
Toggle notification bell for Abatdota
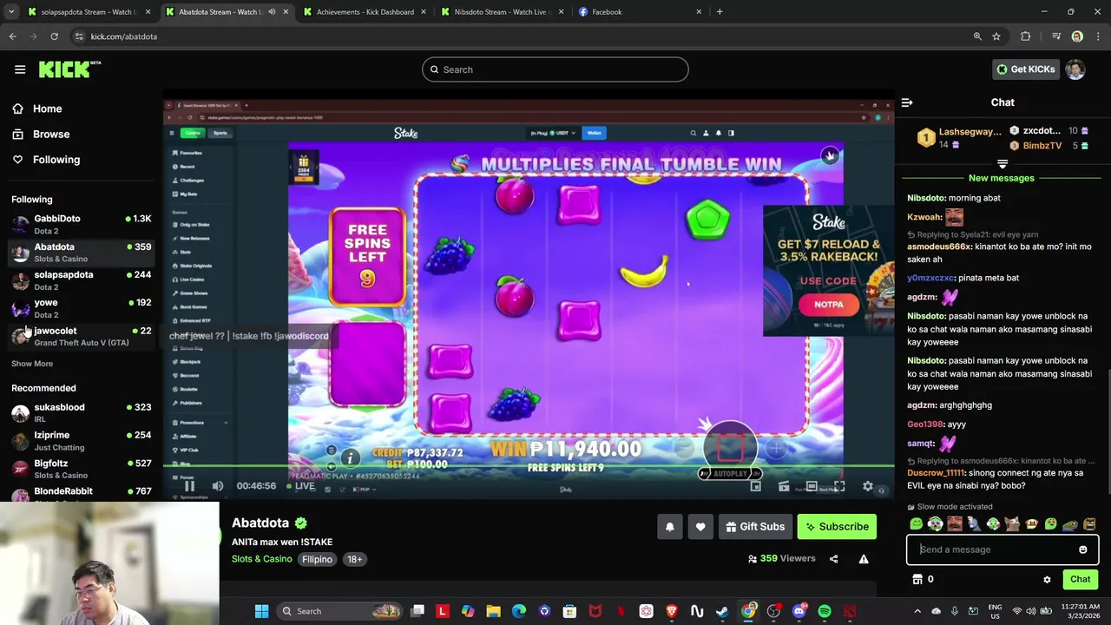click(x=670, y=527)
